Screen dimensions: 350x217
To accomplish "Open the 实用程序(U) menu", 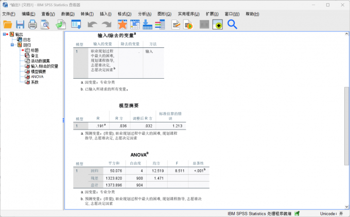I will click(188, 14).
